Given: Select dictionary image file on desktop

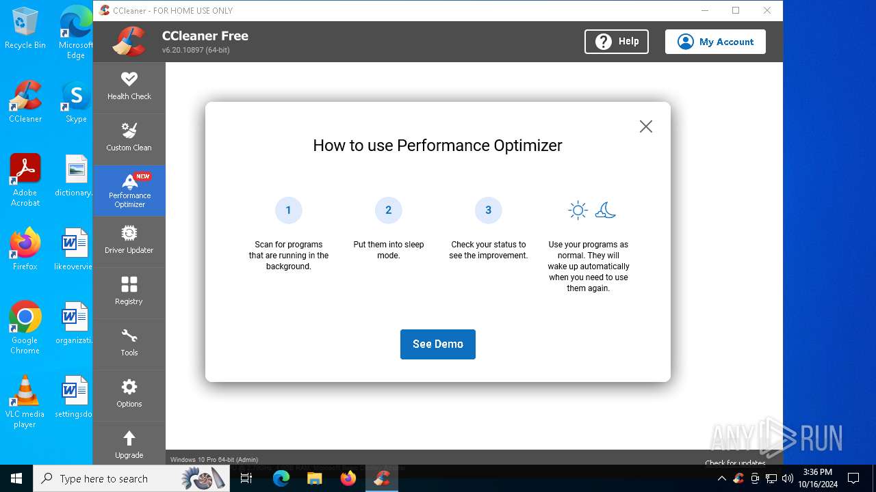Looking at the screenshot, I should tap(75, 176).
